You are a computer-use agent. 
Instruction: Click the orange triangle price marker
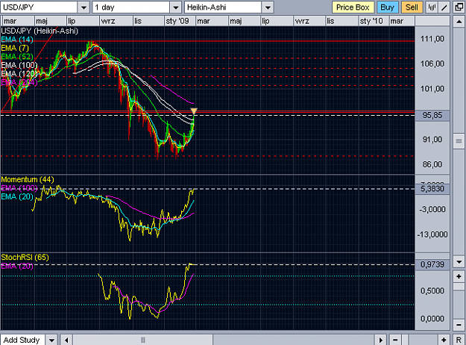pos(194,111)
